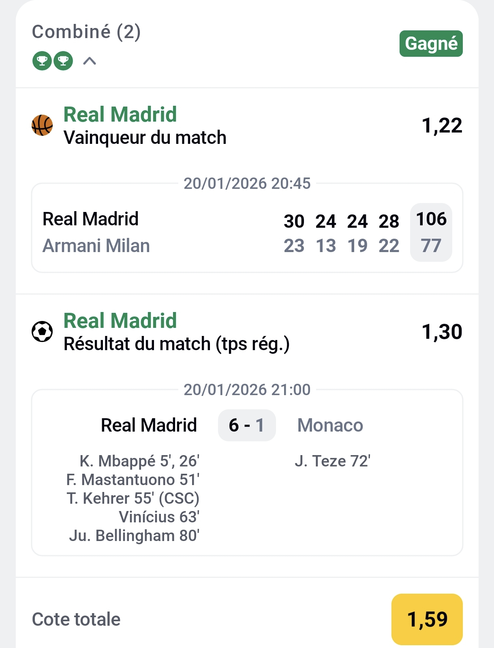Screen dimensions: 494x648
Task: Open the Real Madrid basketball bet title
Action: (120, 114)
